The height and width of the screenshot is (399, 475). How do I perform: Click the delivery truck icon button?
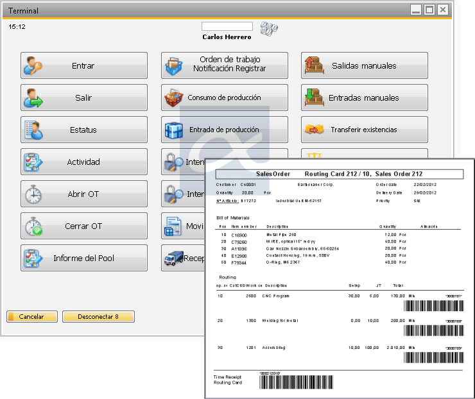173,258
